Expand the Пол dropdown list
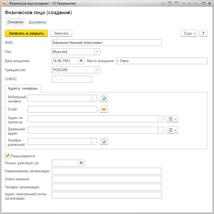Viewport: 214px width, 214px height. pyautogui.click(x=97, y=52)
